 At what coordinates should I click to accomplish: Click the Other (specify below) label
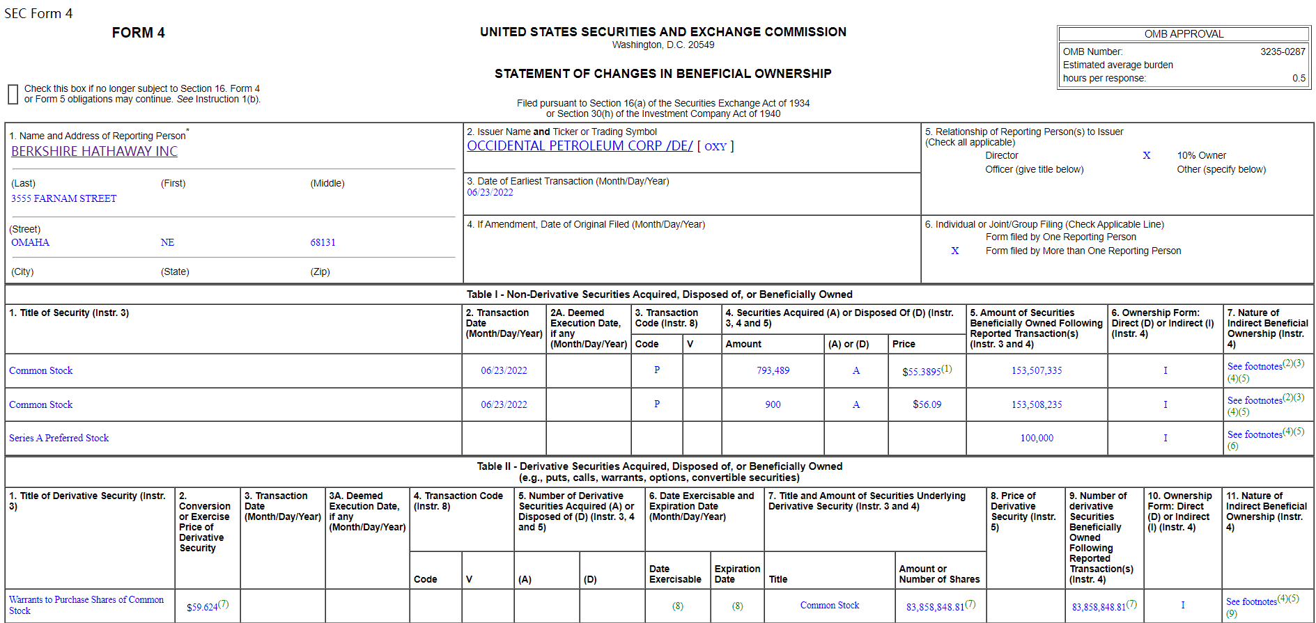coord(1221,169)
